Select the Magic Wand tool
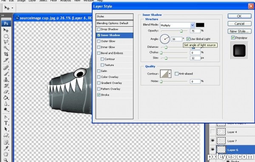Screen dimensions: 255x162 (6, 48)
